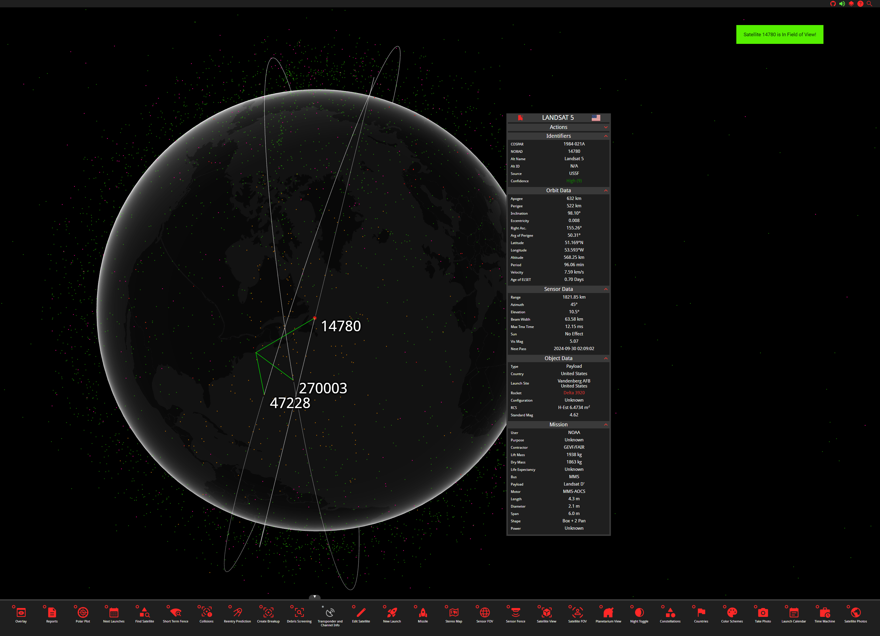Open the Short Term Fence tool
Image resolution: width=880 pixels, height=636 pixels.
tap(175, 615)
